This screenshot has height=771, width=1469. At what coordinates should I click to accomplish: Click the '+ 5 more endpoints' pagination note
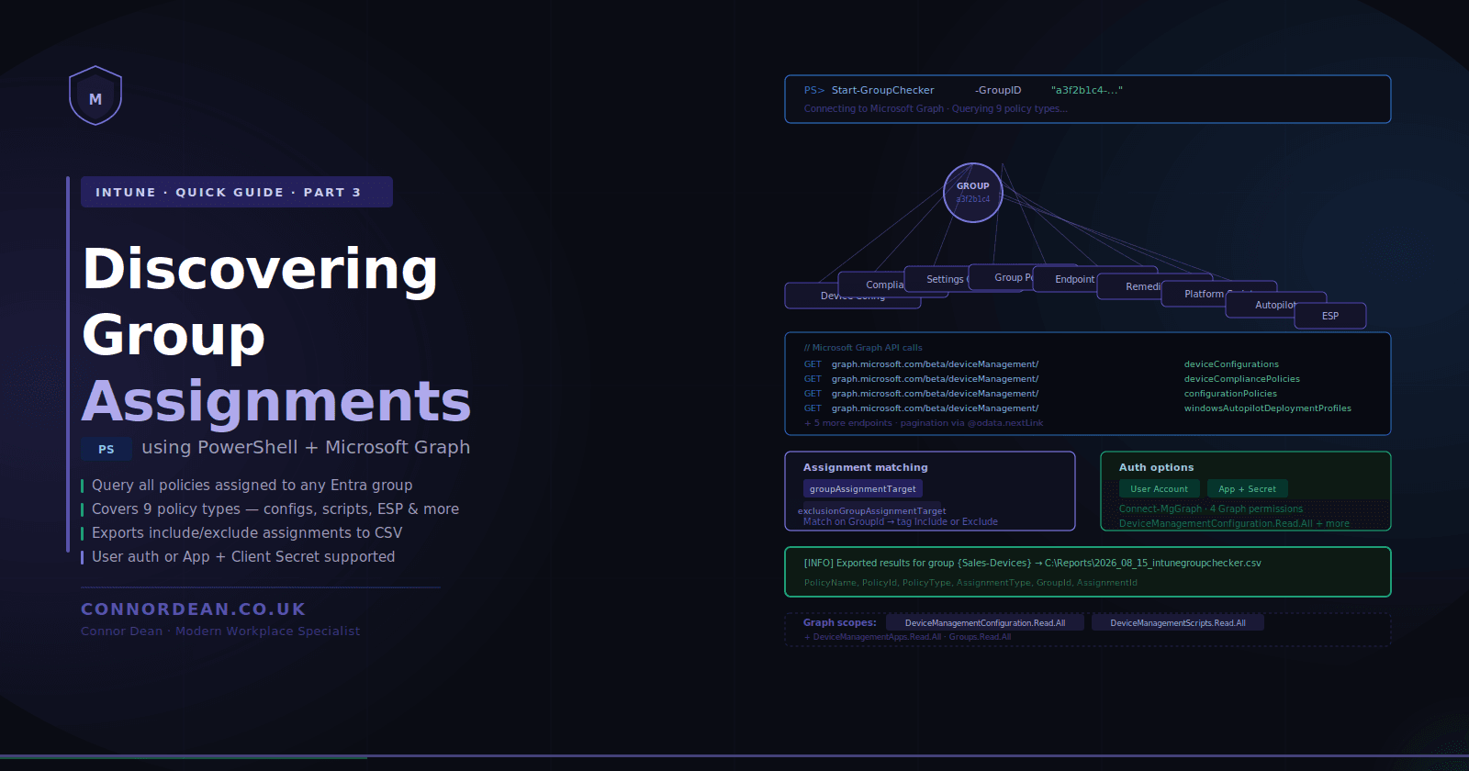tap(924, 423)
